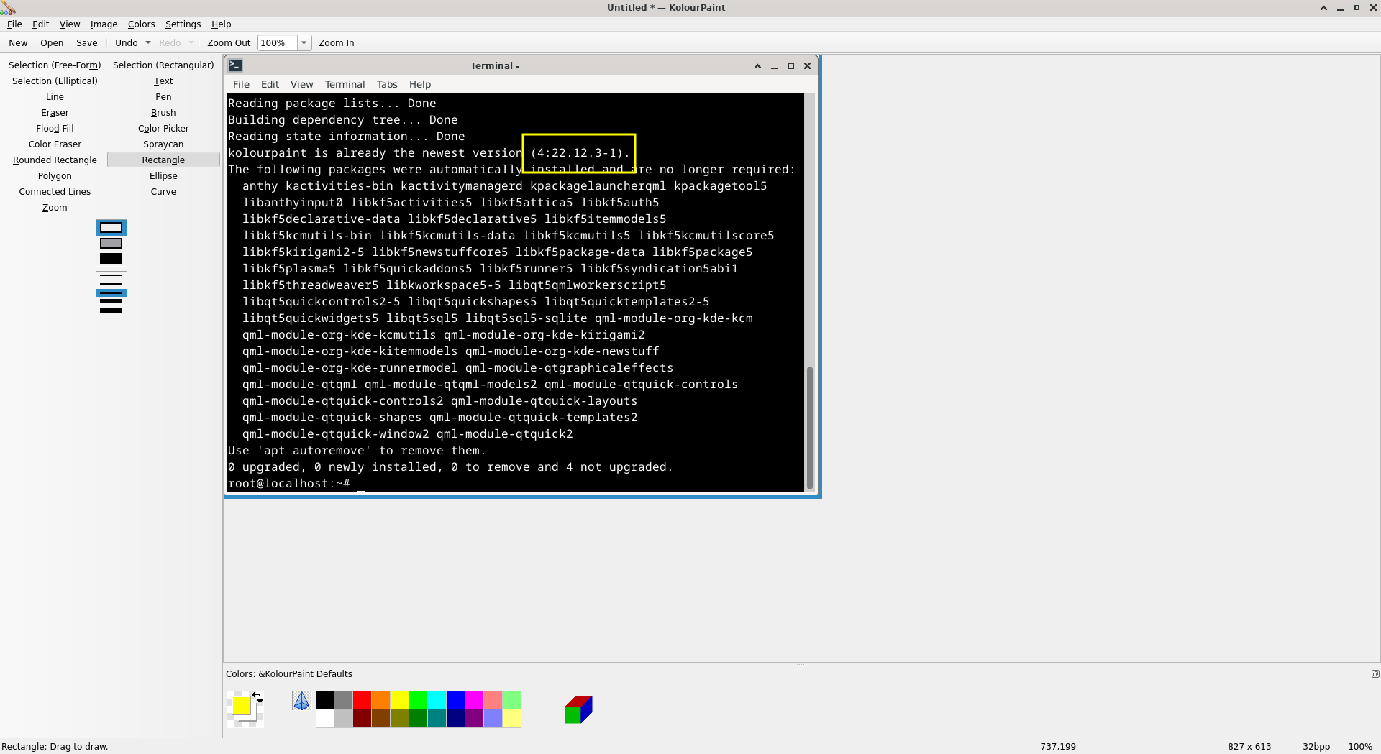This screenshot has height=754, width=1381.
Task: Pick the orange palette swatch
Action: [x=380, y=700]
